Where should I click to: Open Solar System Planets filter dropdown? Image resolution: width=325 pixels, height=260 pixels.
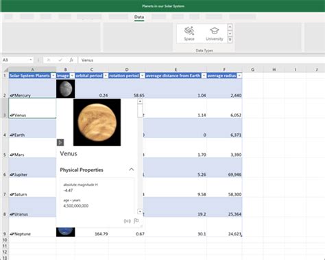(53, 76)
